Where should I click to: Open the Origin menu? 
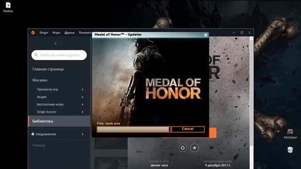coord(44,33)
